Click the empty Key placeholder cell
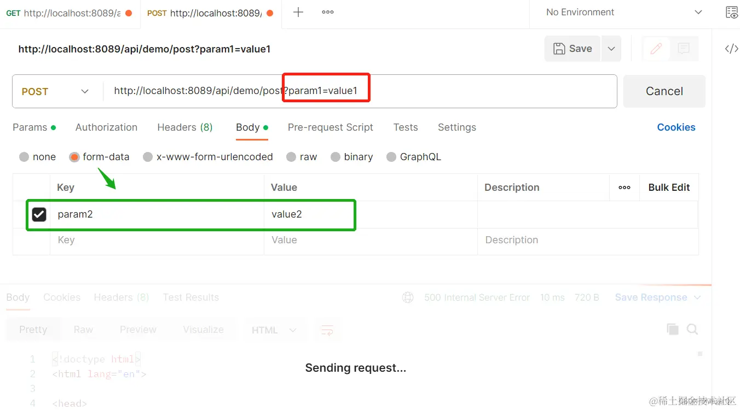Viewport: 740px width, 410px height. tap(157, 240)
